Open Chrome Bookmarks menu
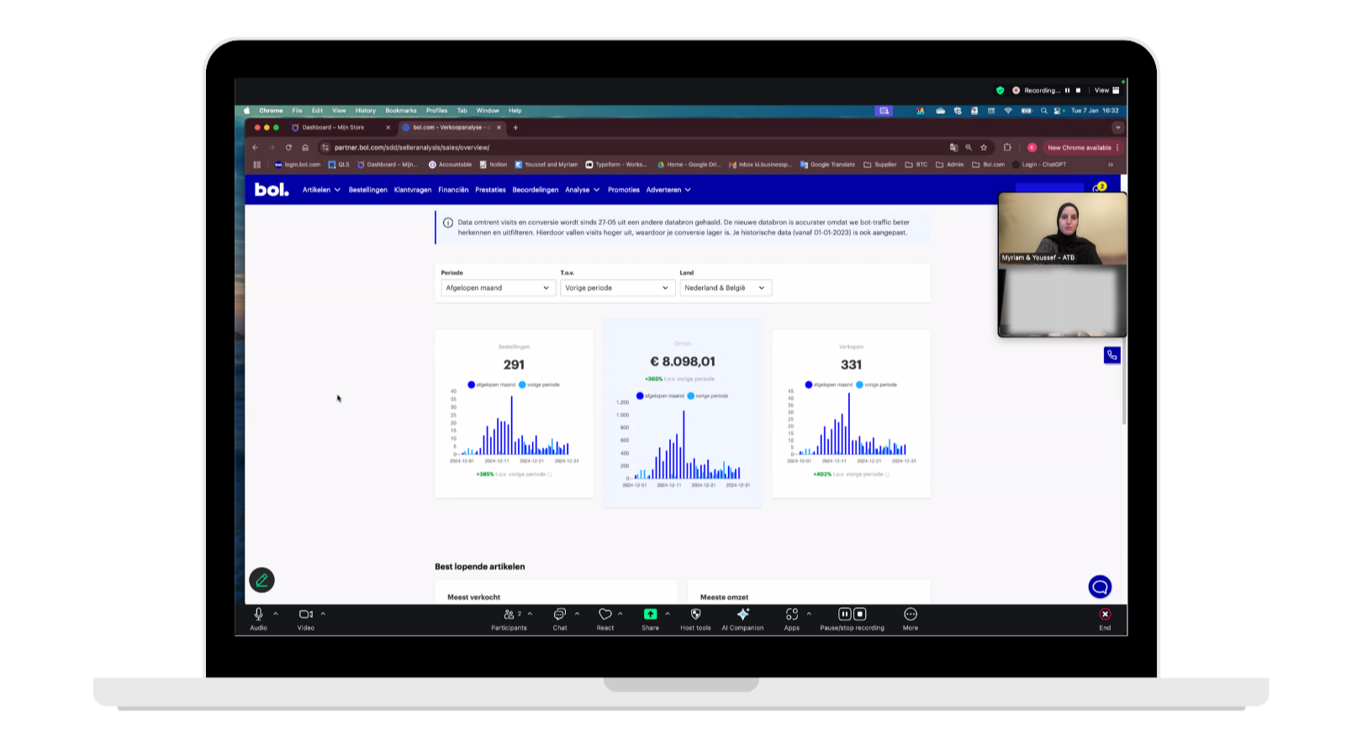Image resolution: width=1362 pixels, height=755 pixels. click(x=401, y=110)
